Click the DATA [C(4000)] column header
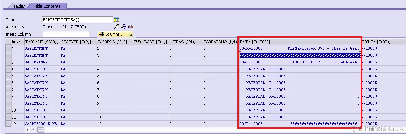Image resolution: width=406 pixels, height=134 pixels. coord(299,42)
